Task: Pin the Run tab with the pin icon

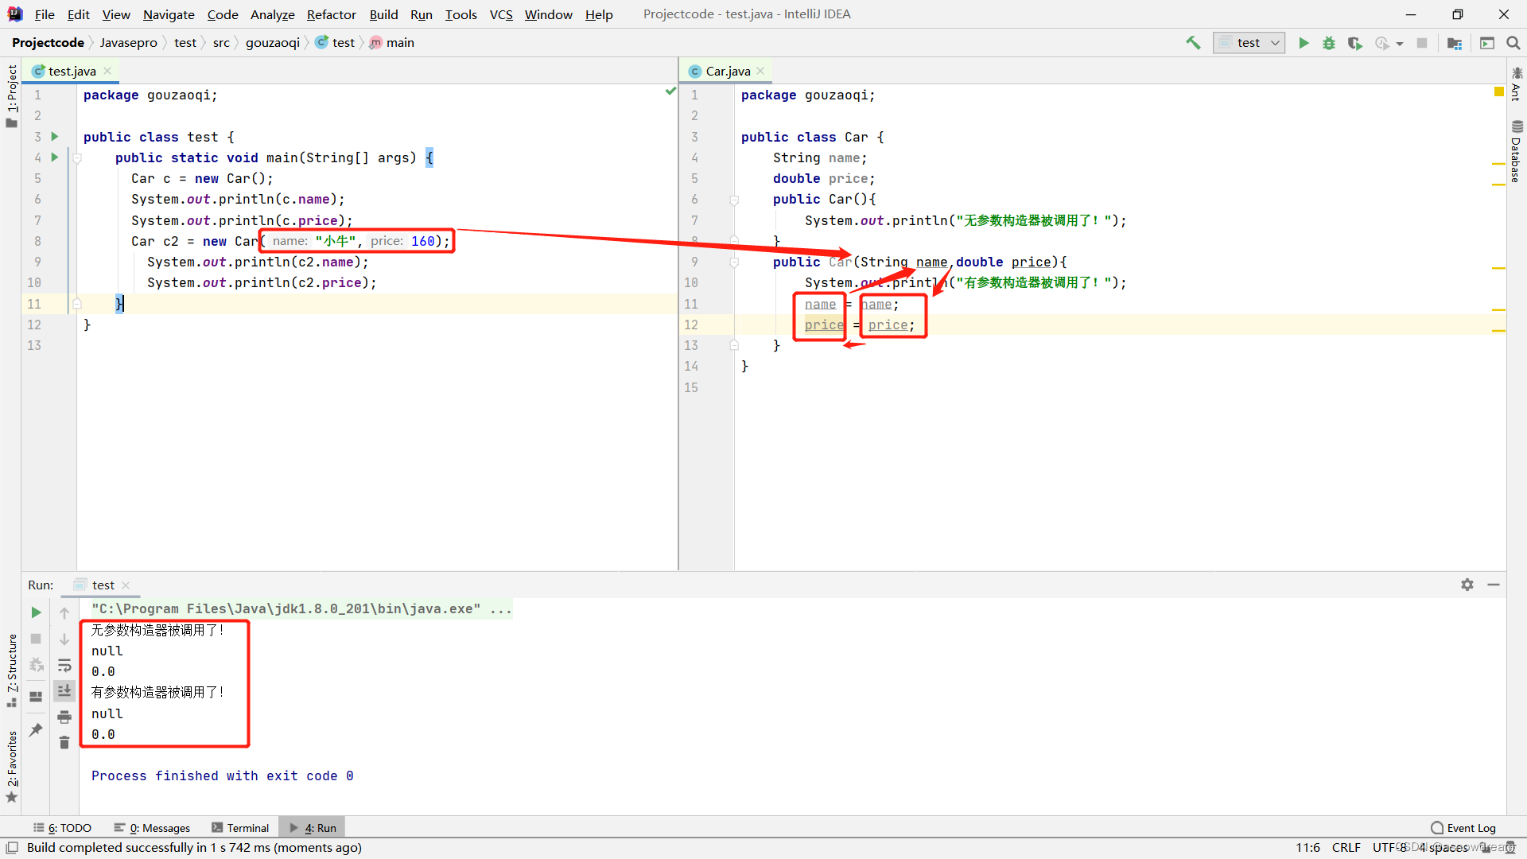Action: point(36,729)
